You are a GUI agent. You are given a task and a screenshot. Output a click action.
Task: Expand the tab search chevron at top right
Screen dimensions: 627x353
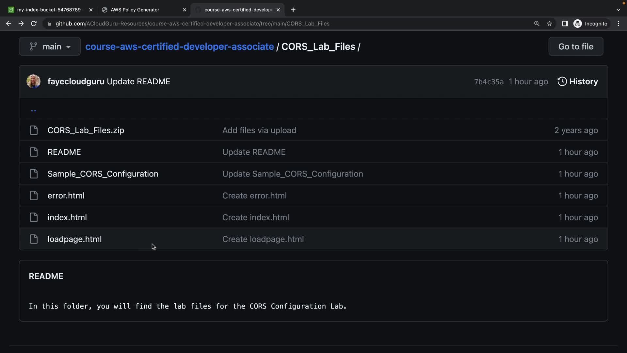coord(618,10)
